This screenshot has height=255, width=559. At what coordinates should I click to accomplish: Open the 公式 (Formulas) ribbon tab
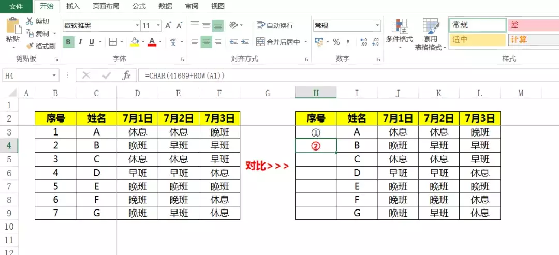[139, 6]
